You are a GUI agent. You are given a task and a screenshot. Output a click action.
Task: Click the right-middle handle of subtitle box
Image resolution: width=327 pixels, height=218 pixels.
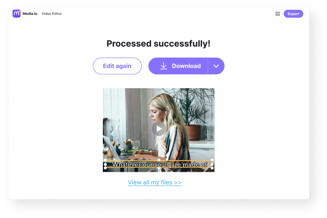212,164
